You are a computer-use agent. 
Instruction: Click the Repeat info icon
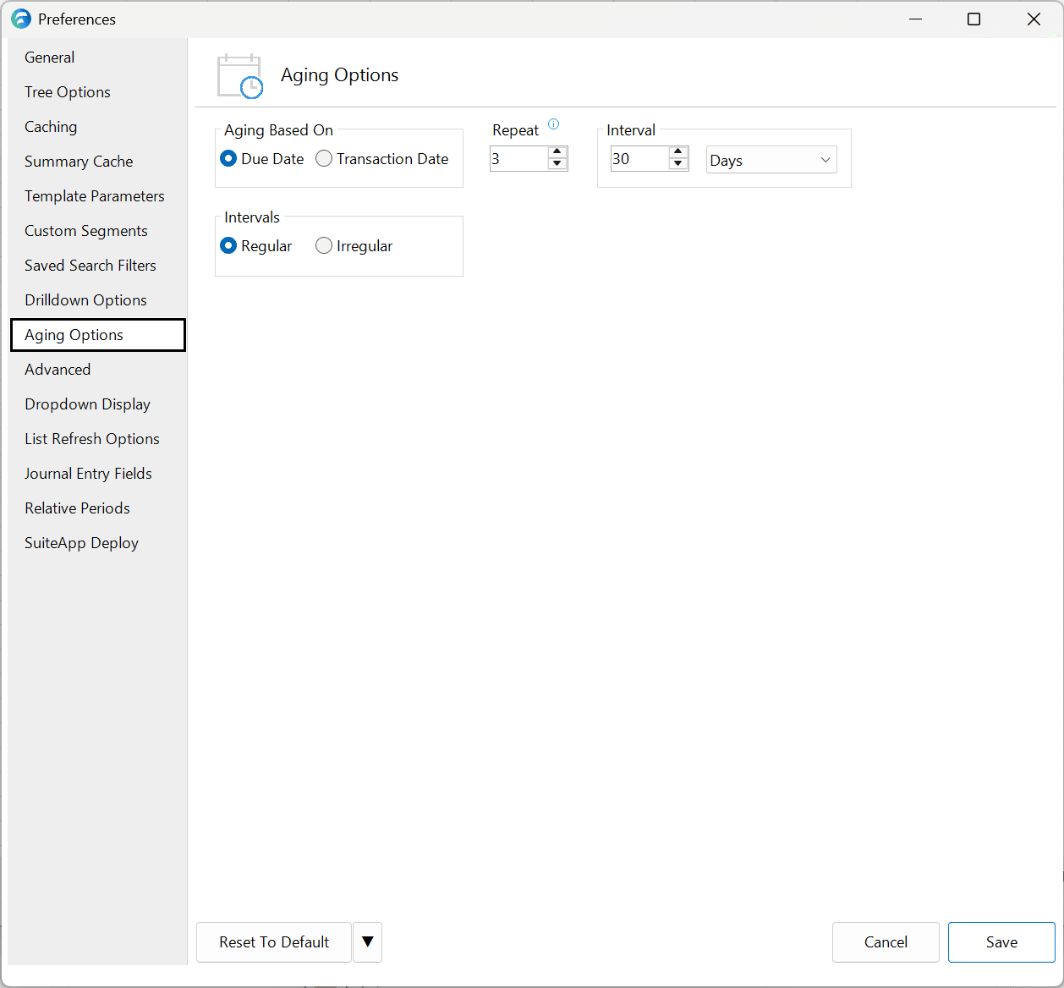coord(554,124)
